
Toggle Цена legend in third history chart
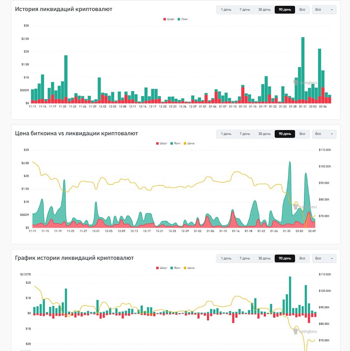pos(189,268)
